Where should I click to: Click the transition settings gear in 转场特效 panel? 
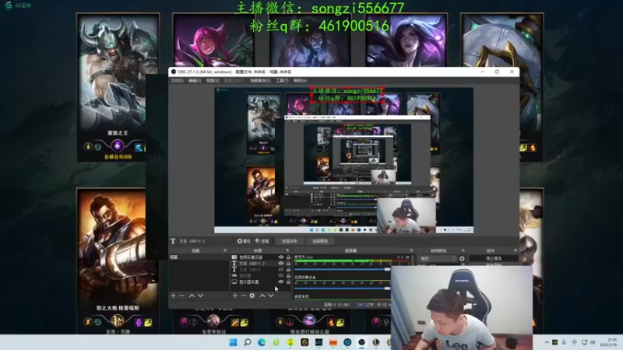pos(462,259)
